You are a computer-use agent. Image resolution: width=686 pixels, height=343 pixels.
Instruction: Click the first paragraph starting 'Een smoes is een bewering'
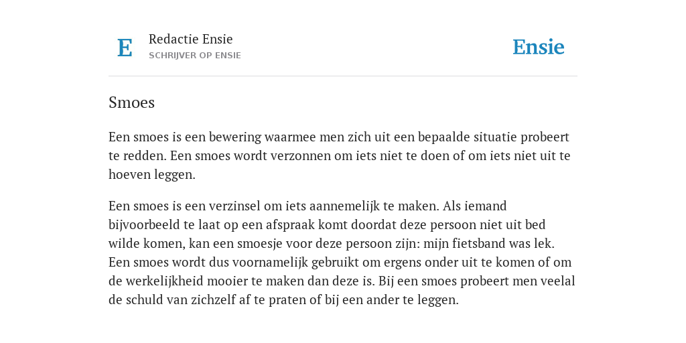tap(340, 155)
